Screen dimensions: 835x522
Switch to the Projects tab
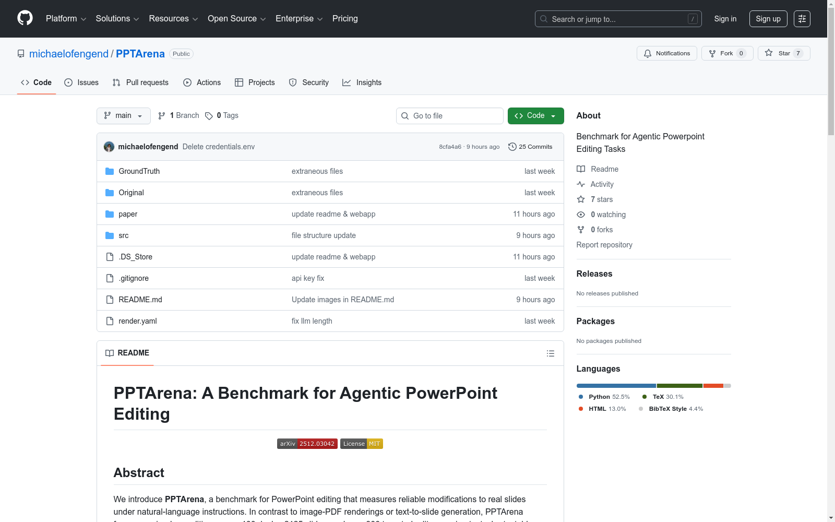[x=255, y=82]
